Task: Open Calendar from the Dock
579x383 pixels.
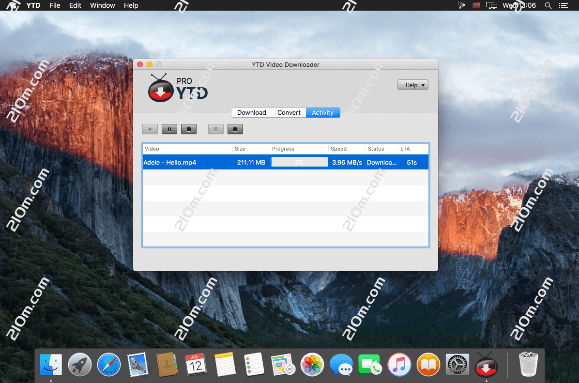Action: coord(196,365)
